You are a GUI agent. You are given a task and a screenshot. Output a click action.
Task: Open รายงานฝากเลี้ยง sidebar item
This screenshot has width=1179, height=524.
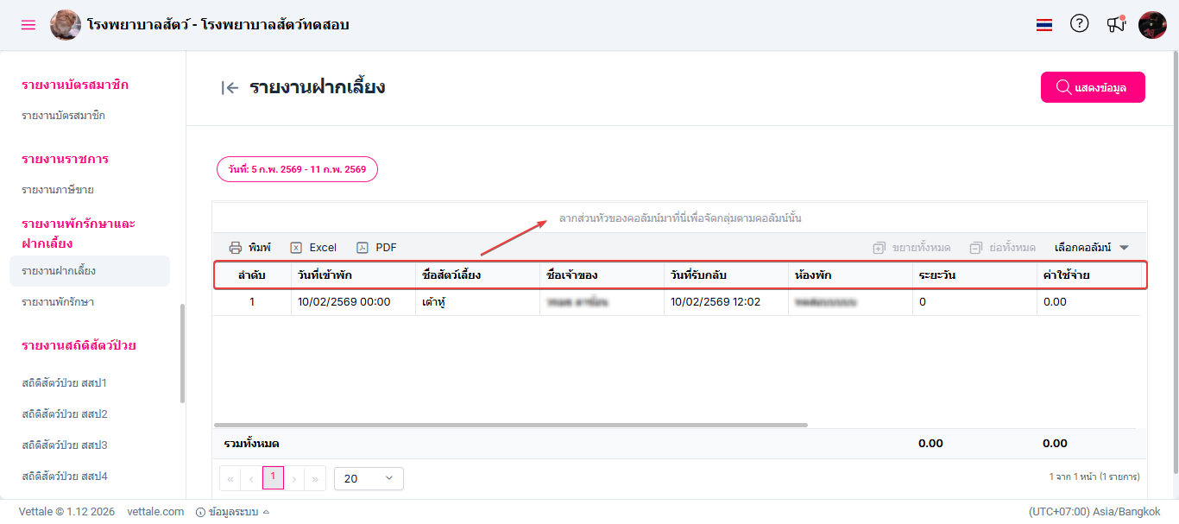click(x=90, y=271)
